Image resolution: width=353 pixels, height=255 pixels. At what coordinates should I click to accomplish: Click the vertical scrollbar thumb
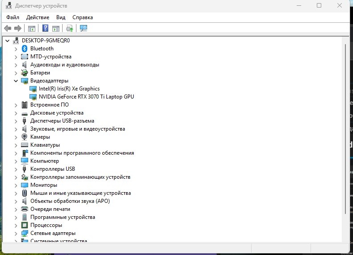[x=345, y=129]
